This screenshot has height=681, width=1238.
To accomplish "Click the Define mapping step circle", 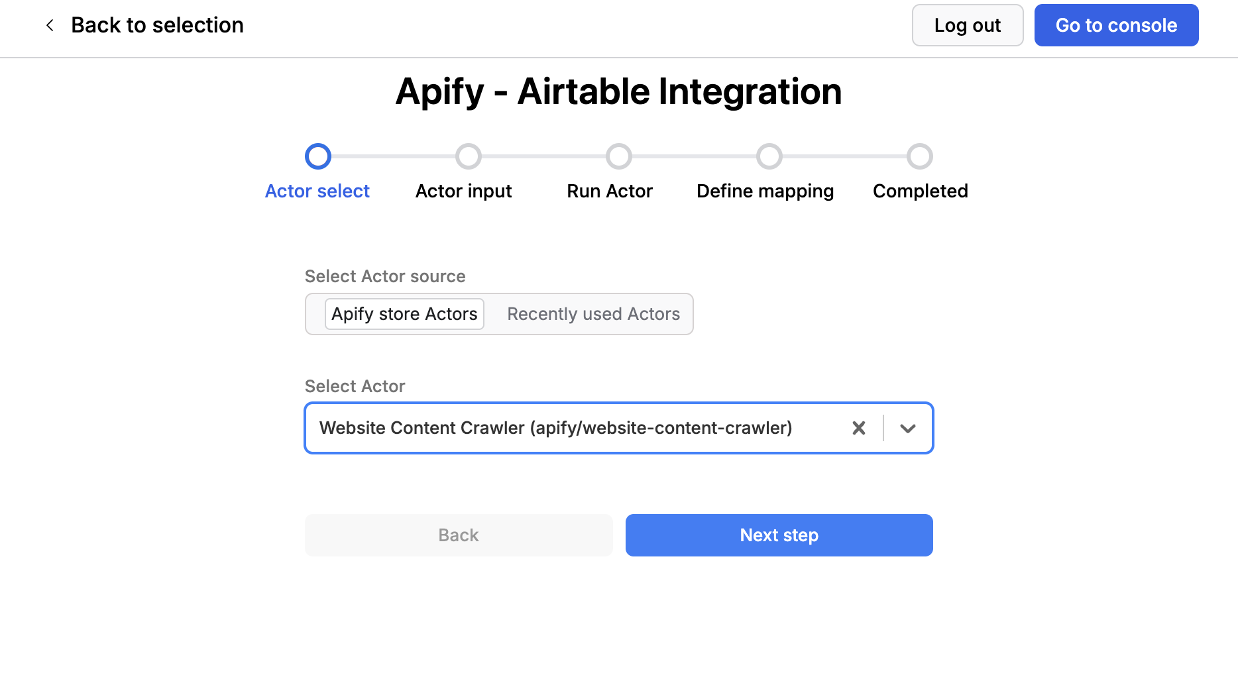I will coord(769,156).
